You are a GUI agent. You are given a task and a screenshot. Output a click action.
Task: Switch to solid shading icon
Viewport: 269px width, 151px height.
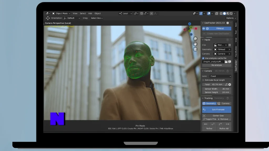[x=224, y=13]
